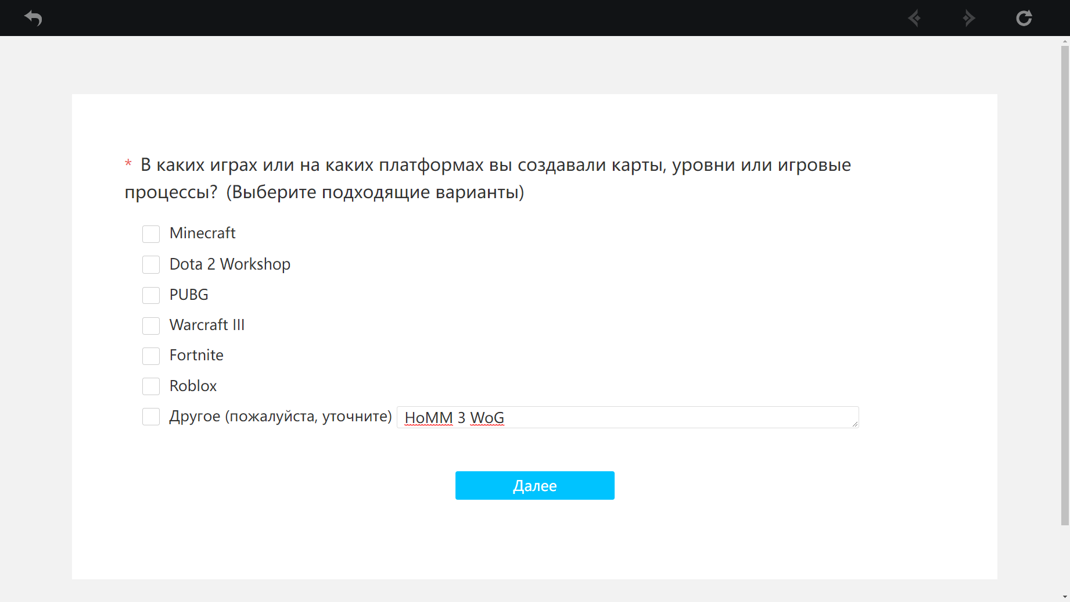Enable the Warcraft III option
The image size is (1070, 602).
(151, 325)
